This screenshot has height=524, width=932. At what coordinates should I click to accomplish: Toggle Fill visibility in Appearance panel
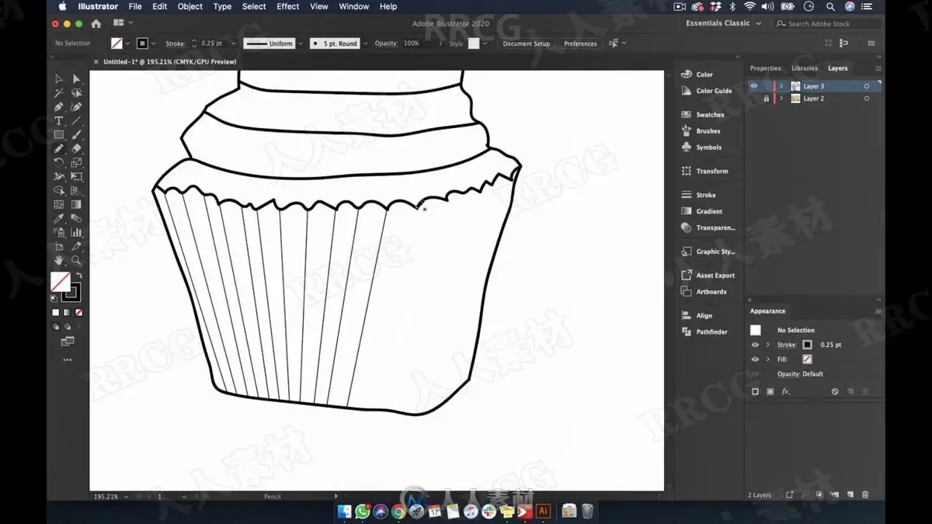(755, 359)
